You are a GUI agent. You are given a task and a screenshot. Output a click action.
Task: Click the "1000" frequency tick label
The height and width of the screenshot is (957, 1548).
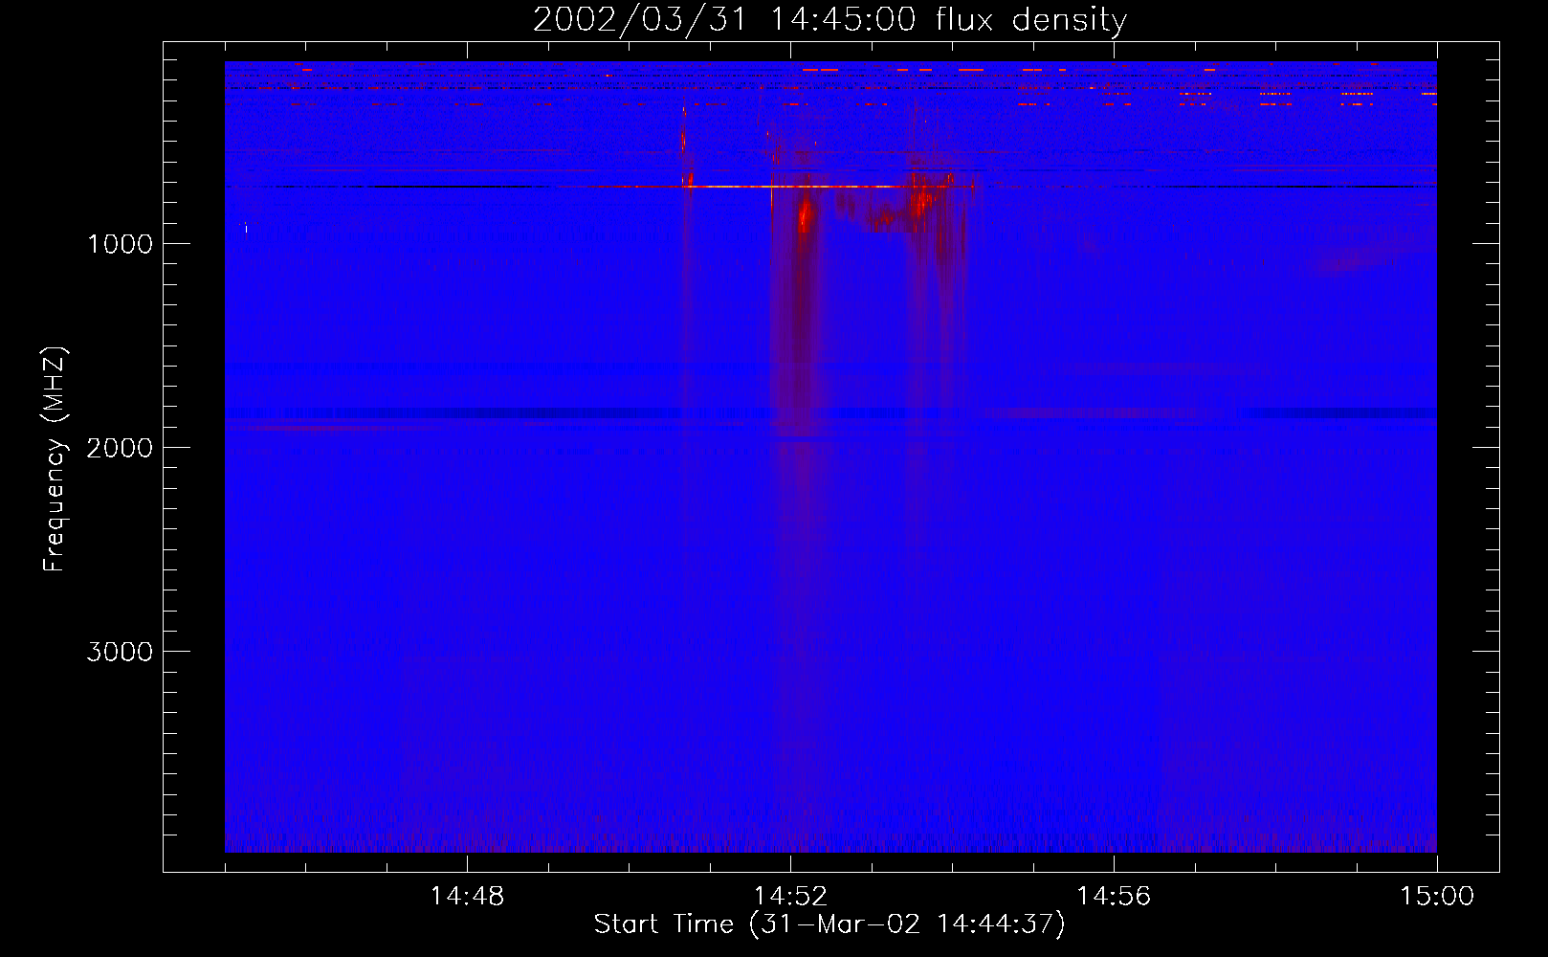(120, 244)
